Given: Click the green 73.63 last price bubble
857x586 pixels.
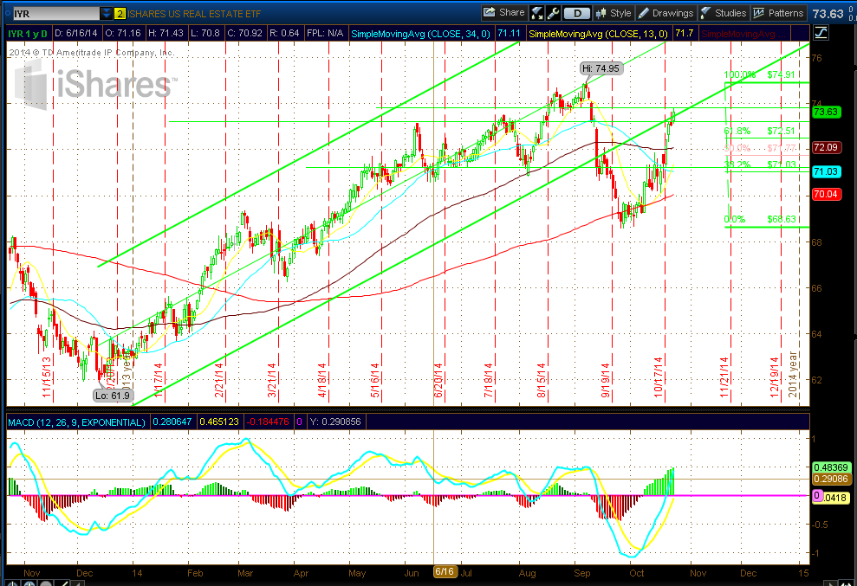Looking at the screenshot, I should [x=826, y=112].
